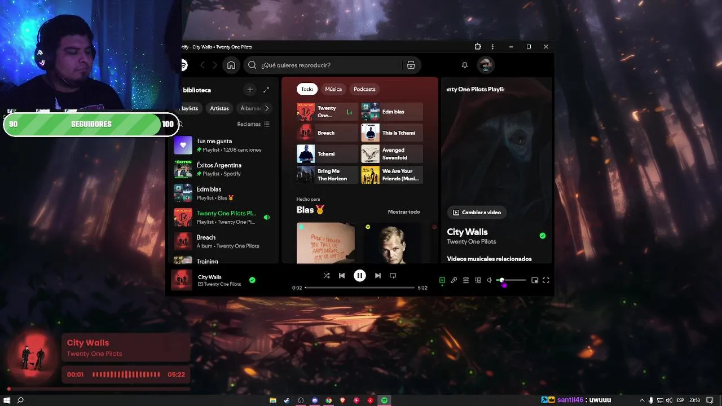Open the Browse icon in search bar
This screenshot has width=722, height=406.
coord(411,65)
